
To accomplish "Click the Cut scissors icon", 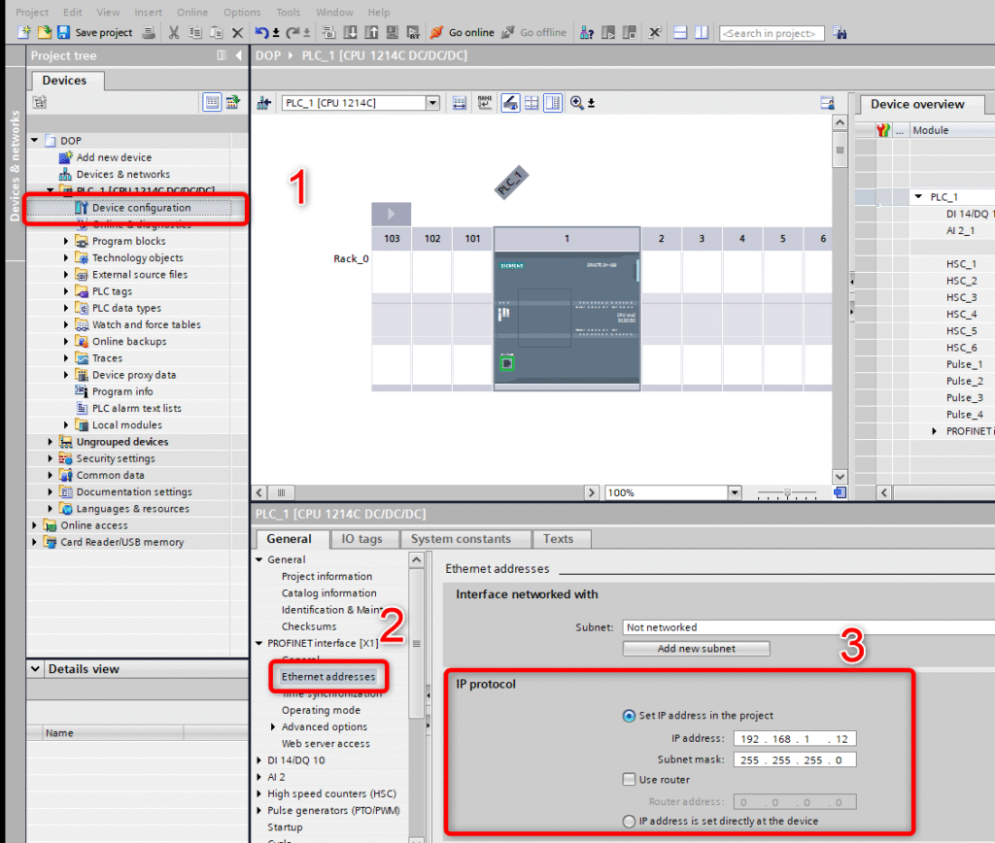I will pos(173,32).
